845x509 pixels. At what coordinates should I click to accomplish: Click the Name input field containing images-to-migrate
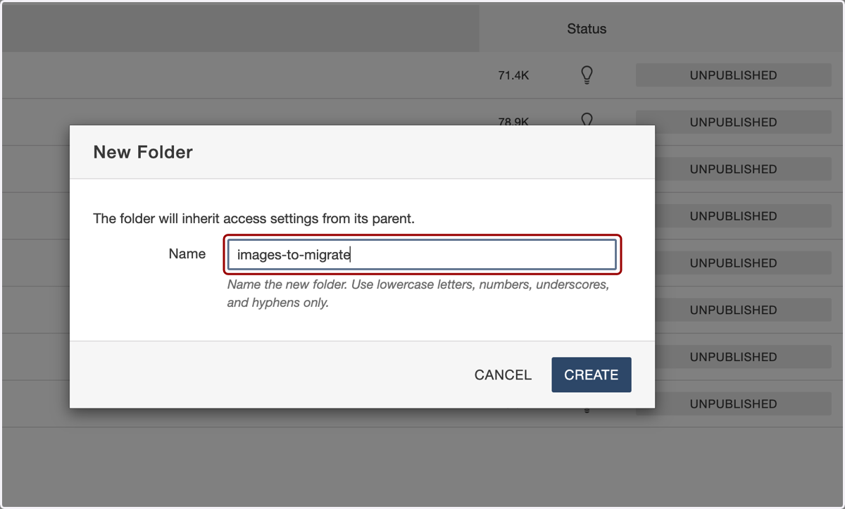tap(422, 254)
